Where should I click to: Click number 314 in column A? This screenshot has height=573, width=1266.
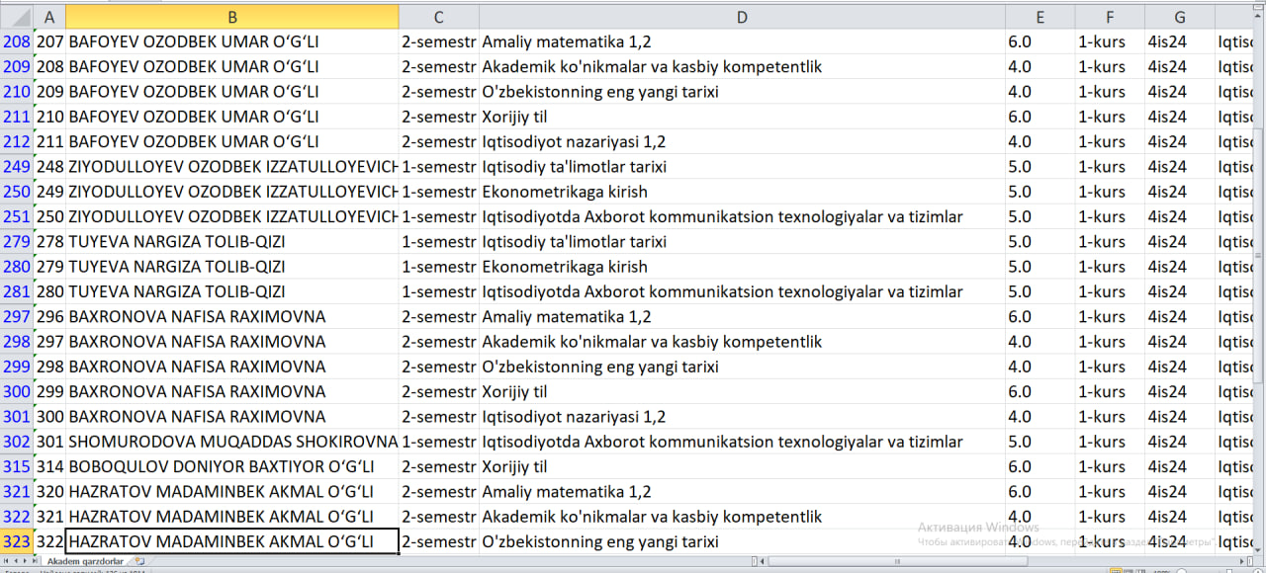(x=49, y=466)
